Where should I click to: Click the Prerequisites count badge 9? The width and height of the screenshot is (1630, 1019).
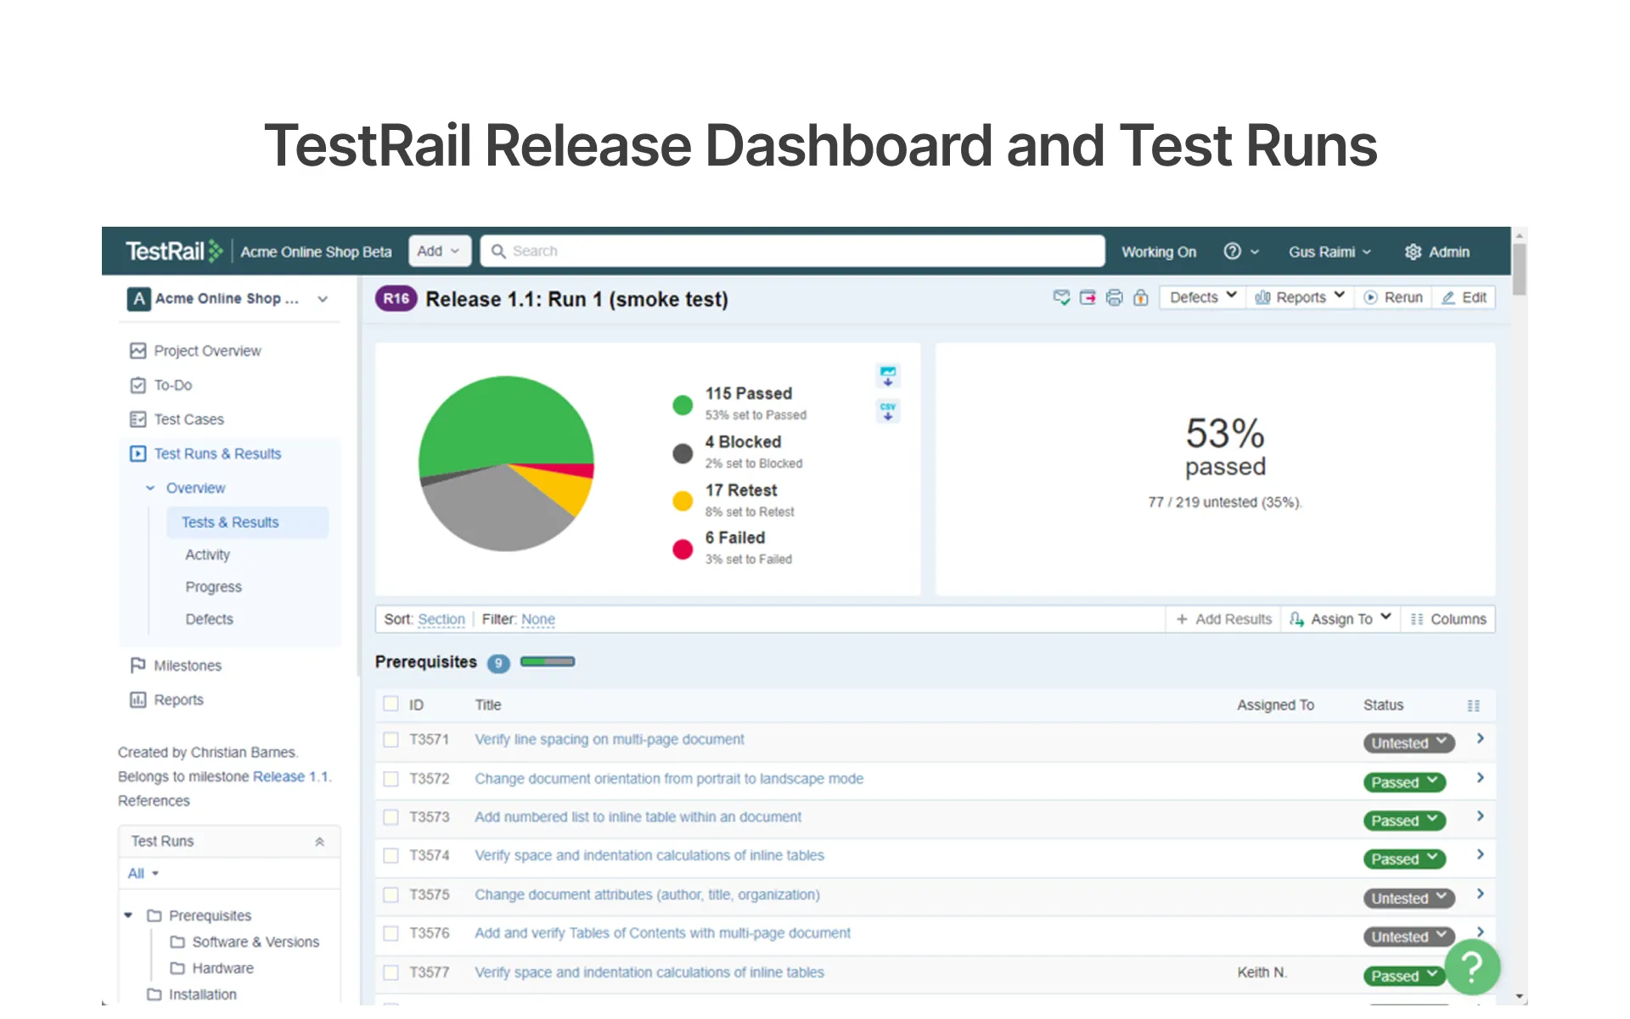click(x=498, y=663)
